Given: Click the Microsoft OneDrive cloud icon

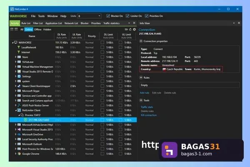Looking at the screenshot, I should [x=19, y=134].
